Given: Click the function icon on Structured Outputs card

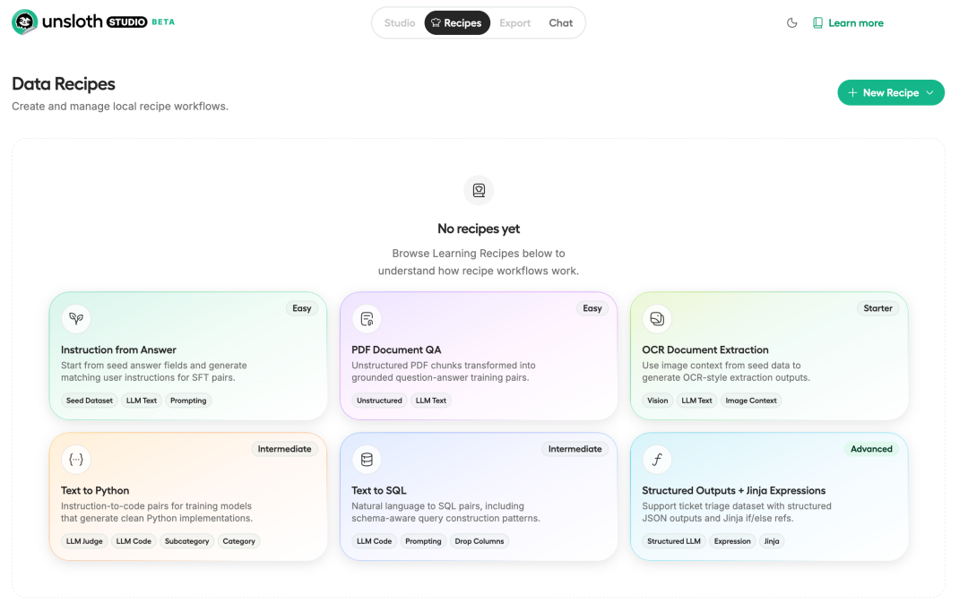Looking at the screenshot, I should point(657,459).
